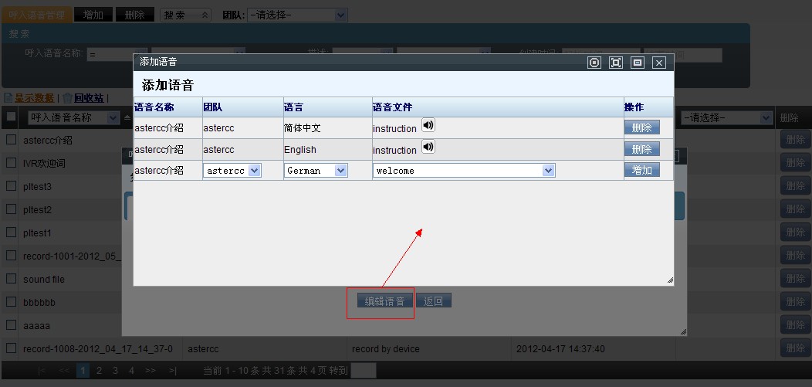The height and width of the screenshot is (387, 812).
Task: Play the 简体中文 instruction audio speaker icon
Action: tap(428, 125)
